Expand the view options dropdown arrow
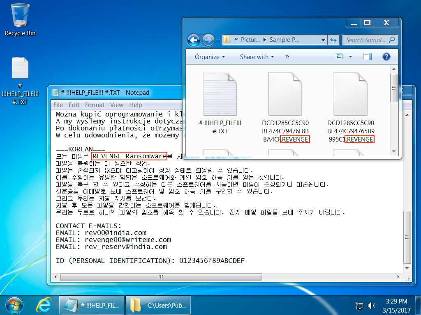 pos(350,57)
